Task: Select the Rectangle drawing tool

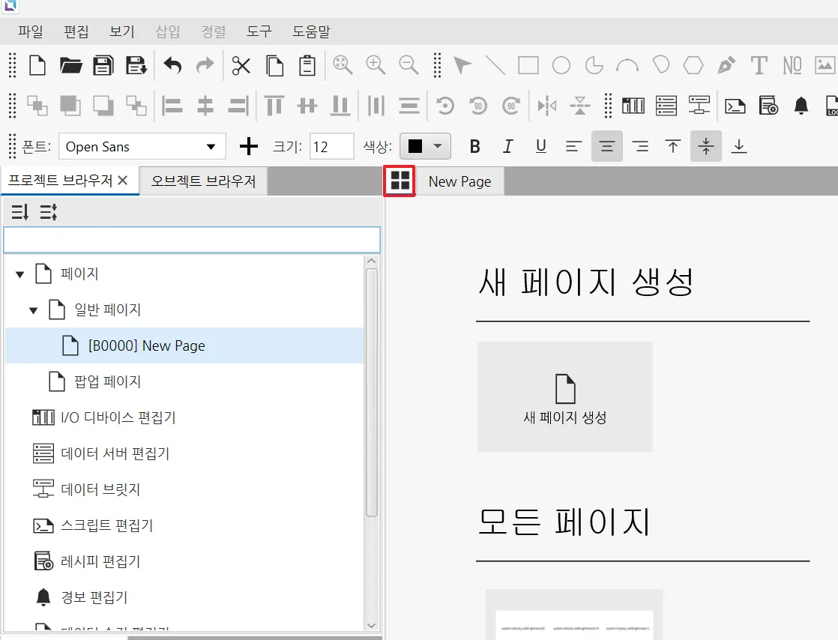Action: (x=528, y=66)
